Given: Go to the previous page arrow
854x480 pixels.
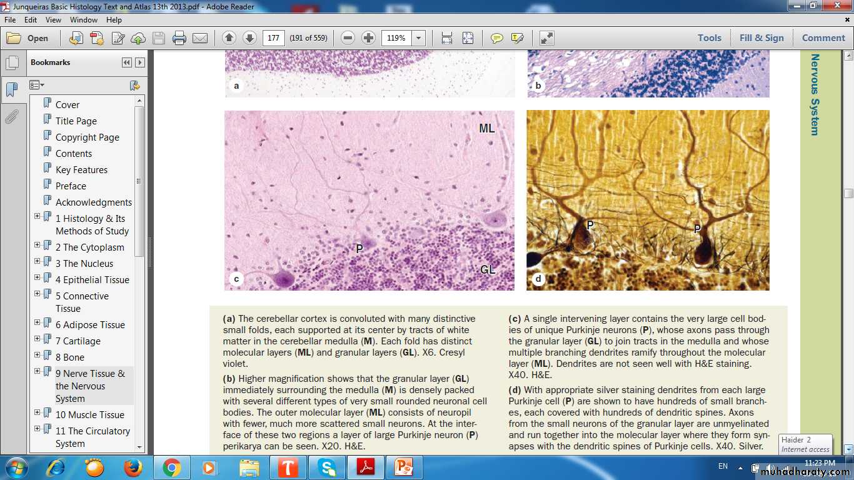Looking at the screenshot, I should (x=229, y=38).
